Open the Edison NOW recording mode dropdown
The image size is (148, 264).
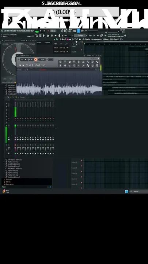tap(42, 59)
